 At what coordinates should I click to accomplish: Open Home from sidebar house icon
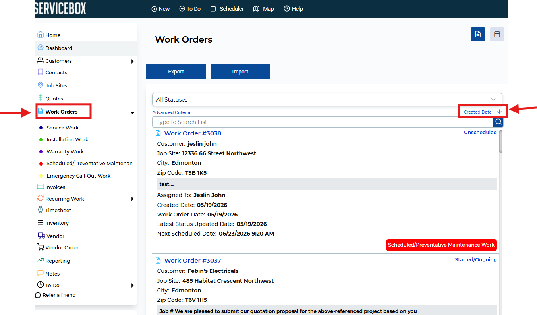[40, 35]
